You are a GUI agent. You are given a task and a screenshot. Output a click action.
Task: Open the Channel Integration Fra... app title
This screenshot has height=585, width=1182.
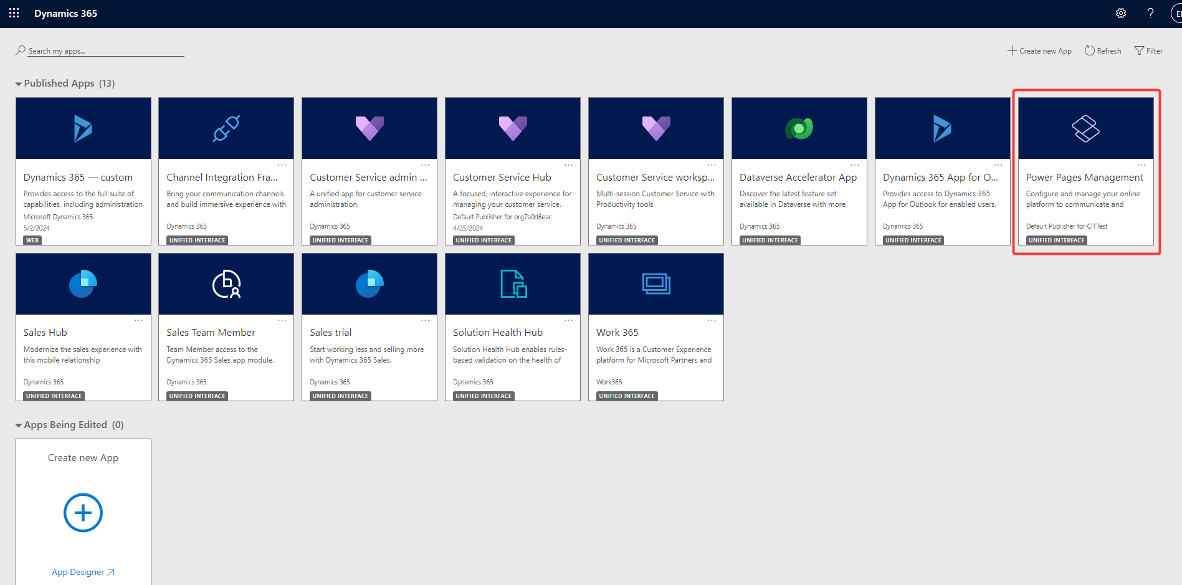(x=222, y=178)
